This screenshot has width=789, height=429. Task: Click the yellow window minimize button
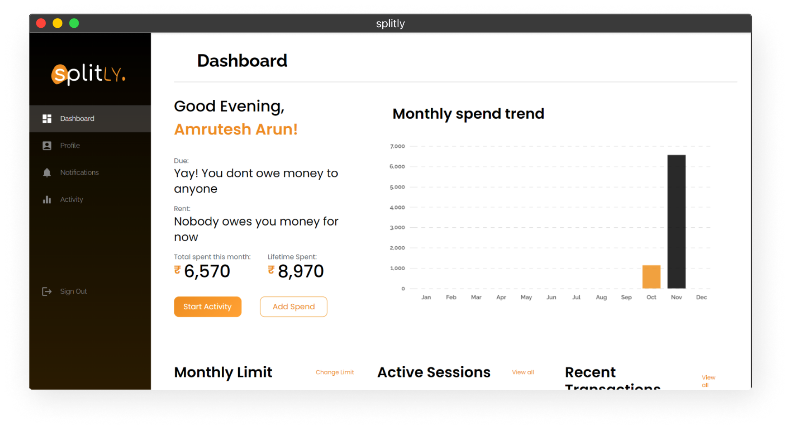[58, 23]
